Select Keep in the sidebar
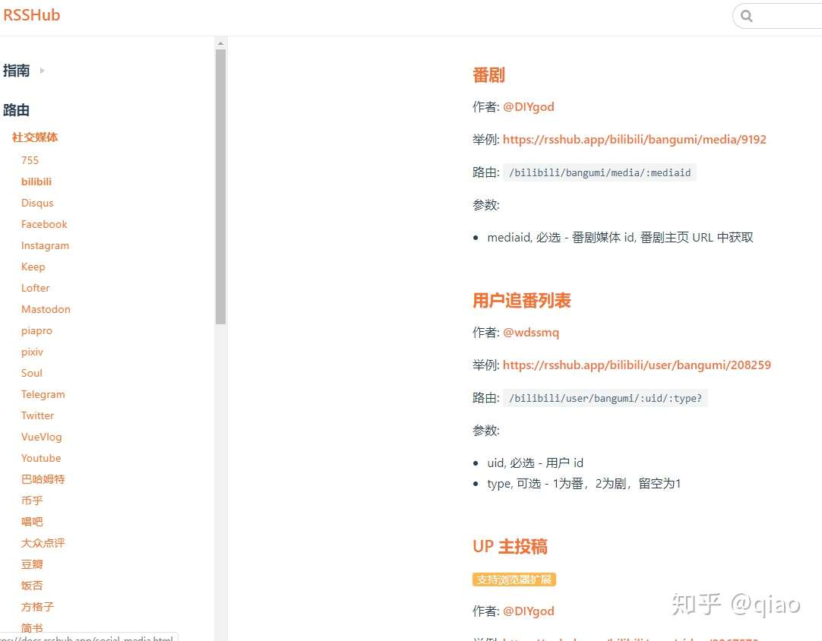Viewport: 822px width, 641px height. click(33, 267)
